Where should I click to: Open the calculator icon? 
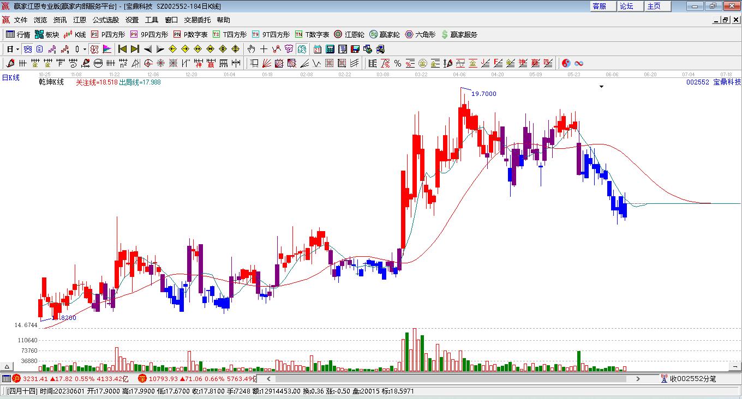point(330,49)
